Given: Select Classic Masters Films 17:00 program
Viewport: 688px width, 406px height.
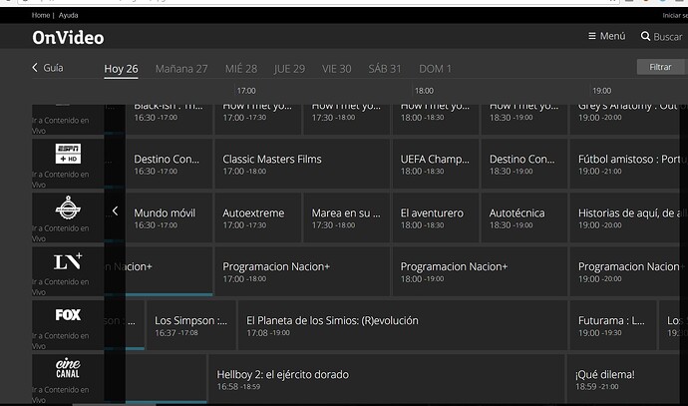Looking at the screenshot, I should 302,164.
